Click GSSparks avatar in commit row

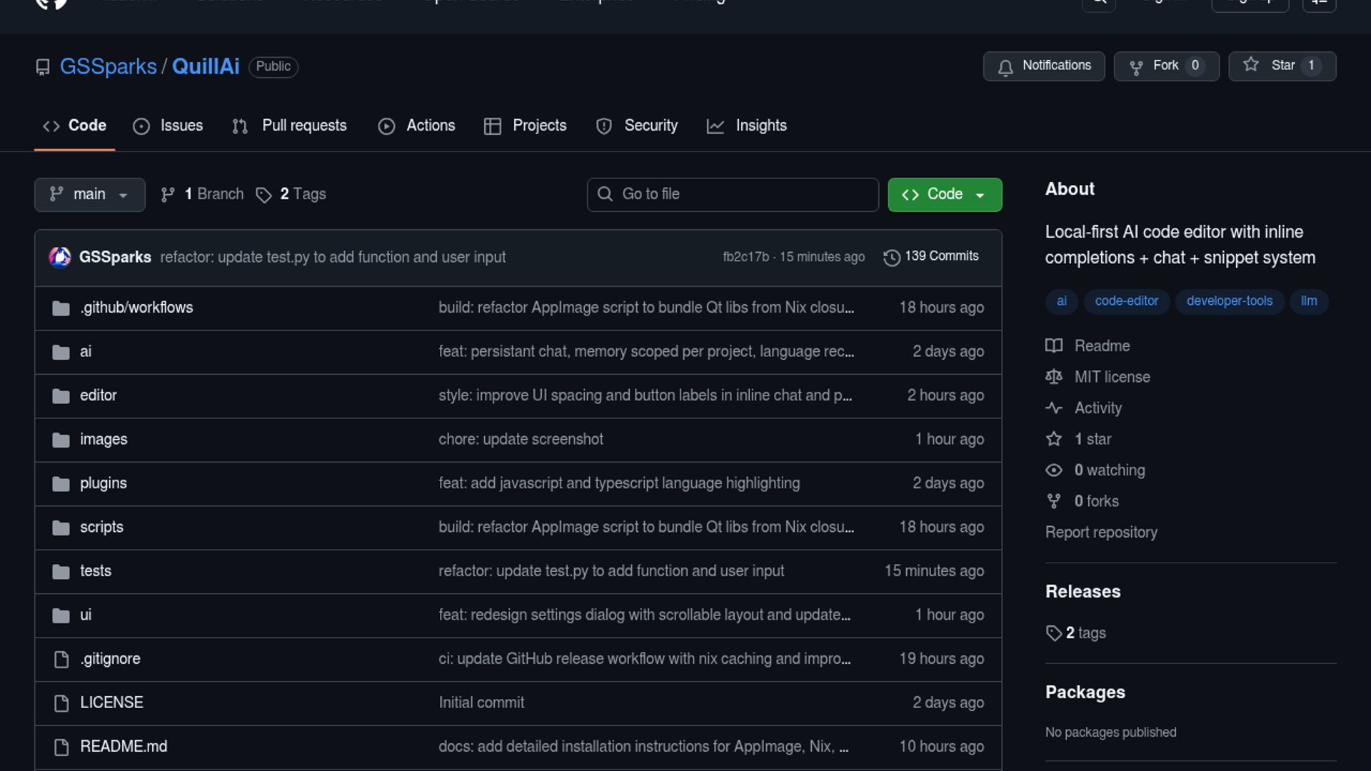click(60, 257)
